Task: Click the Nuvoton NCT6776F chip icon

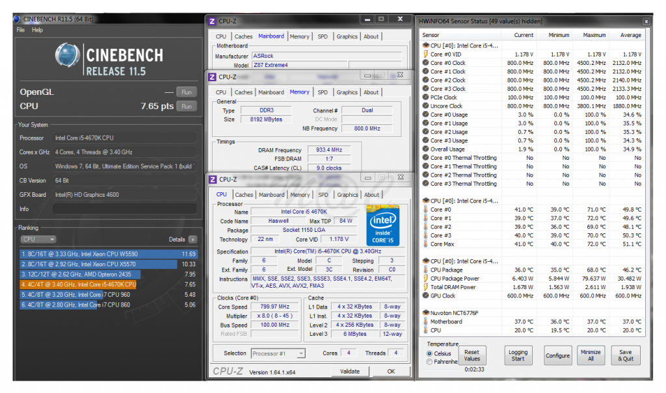Action: 425,312
